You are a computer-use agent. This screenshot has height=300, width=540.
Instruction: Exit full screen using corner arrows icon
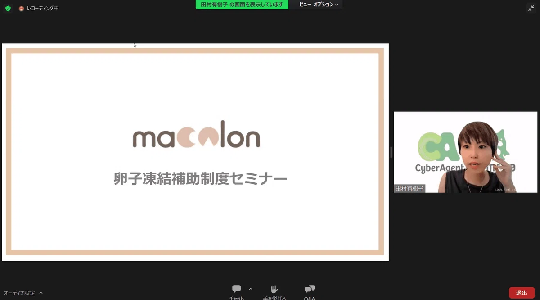(531, 8)
